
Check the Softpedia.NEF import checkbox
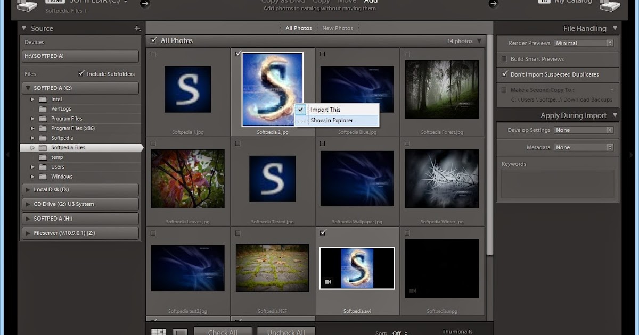tap(237, 233)
